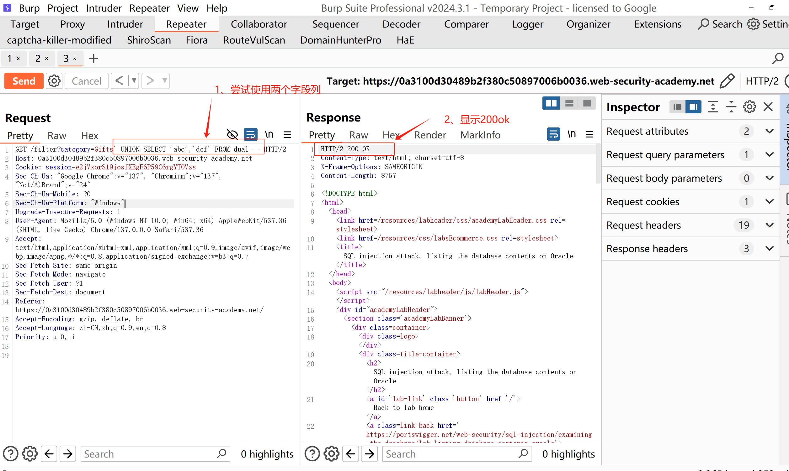Toggle word wrap in Response panel
The width and height of the screenshot is (789, 471).
pyautogui.click(x=553, y=134)
